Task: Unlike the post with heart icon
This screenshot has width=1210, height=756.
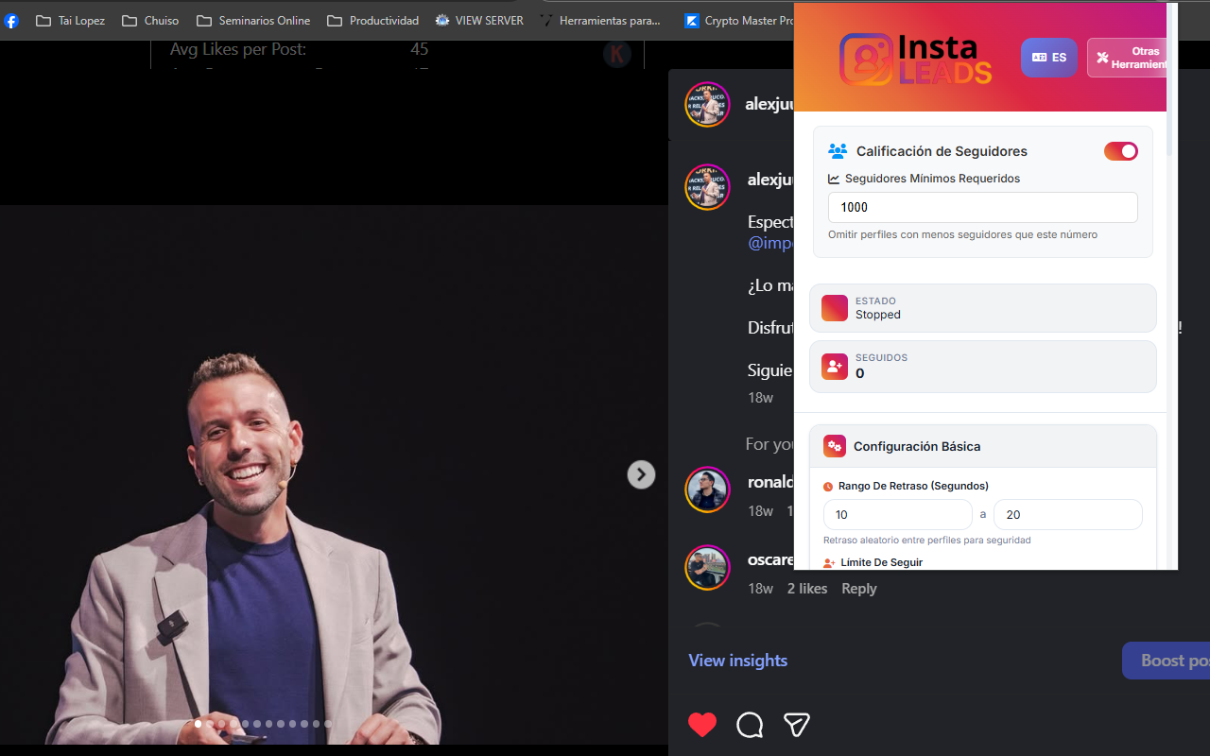Action: pyautogui.click(x=702, y=725)
